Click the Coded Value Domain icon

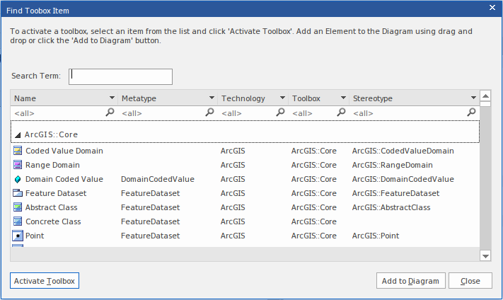coord(18,151)
